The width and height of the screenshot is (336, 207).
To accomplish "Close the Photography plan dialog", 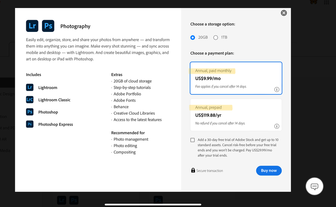I will point(284,13).
